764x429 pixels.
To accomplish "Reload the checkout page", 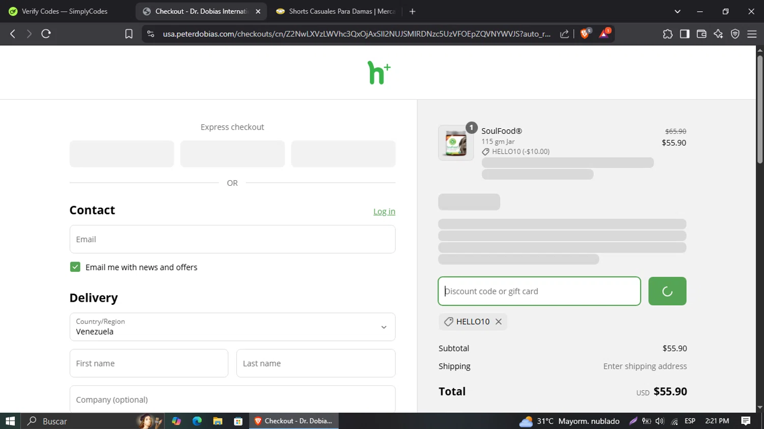I will pos(46,34).
